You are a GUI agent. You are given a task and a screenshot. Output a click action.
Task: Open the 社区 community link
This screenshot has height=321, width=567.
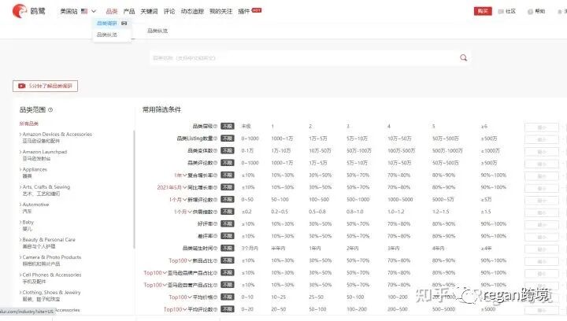pyautogui.click(x=506, y=12)
